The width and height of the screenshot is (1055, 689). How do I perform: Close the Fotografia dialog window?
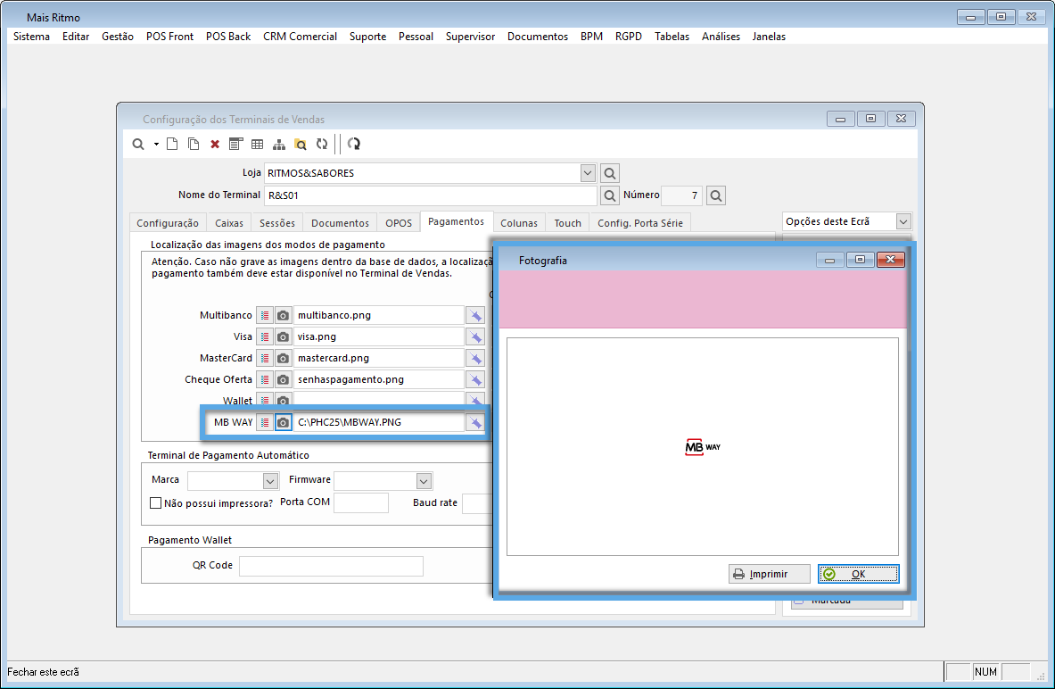[890, 260]
